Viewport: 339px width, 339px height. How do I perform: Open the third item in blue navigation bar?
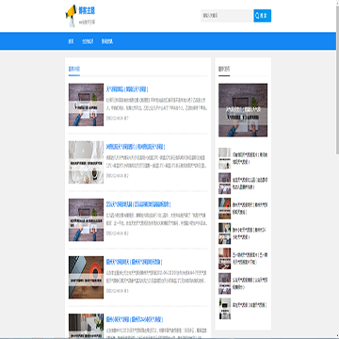tap(107, 41)
